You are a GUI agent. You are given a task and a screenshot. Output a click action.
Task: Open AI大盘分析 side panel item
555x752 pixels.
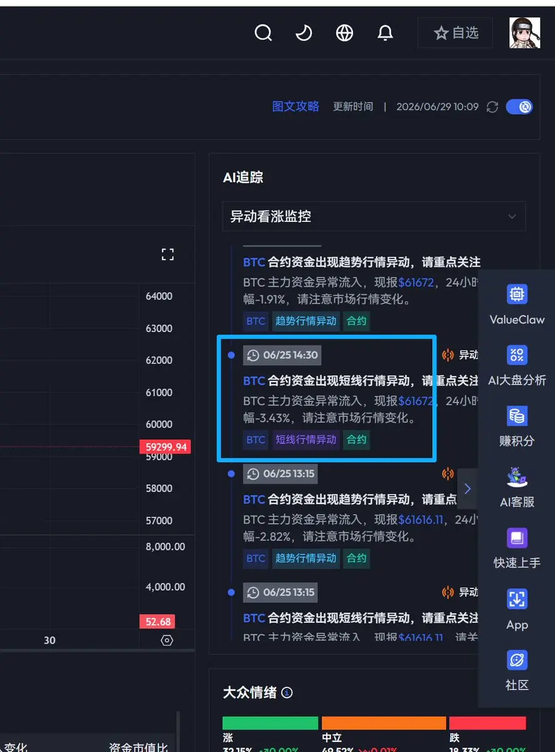tap(517, 365)
